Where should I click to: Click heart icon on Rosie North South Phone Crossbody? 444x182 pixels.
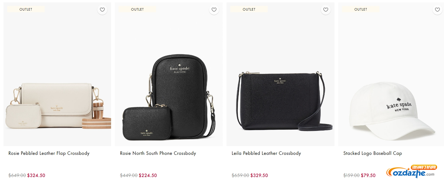coord(214,10)
